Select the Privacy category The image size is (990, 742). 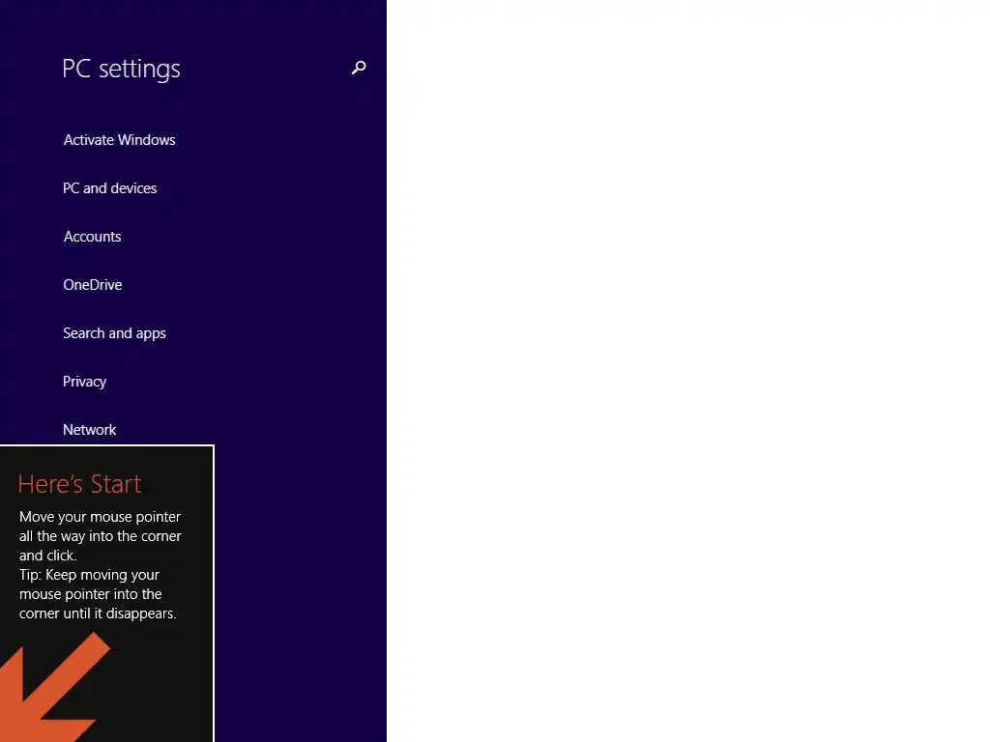85,382
